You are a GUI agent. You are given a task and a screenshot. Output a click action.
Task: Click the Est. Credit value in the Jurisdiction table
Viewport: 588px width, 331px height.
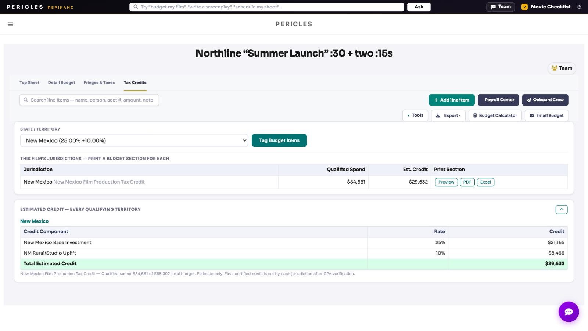click(x=418, y=182)
